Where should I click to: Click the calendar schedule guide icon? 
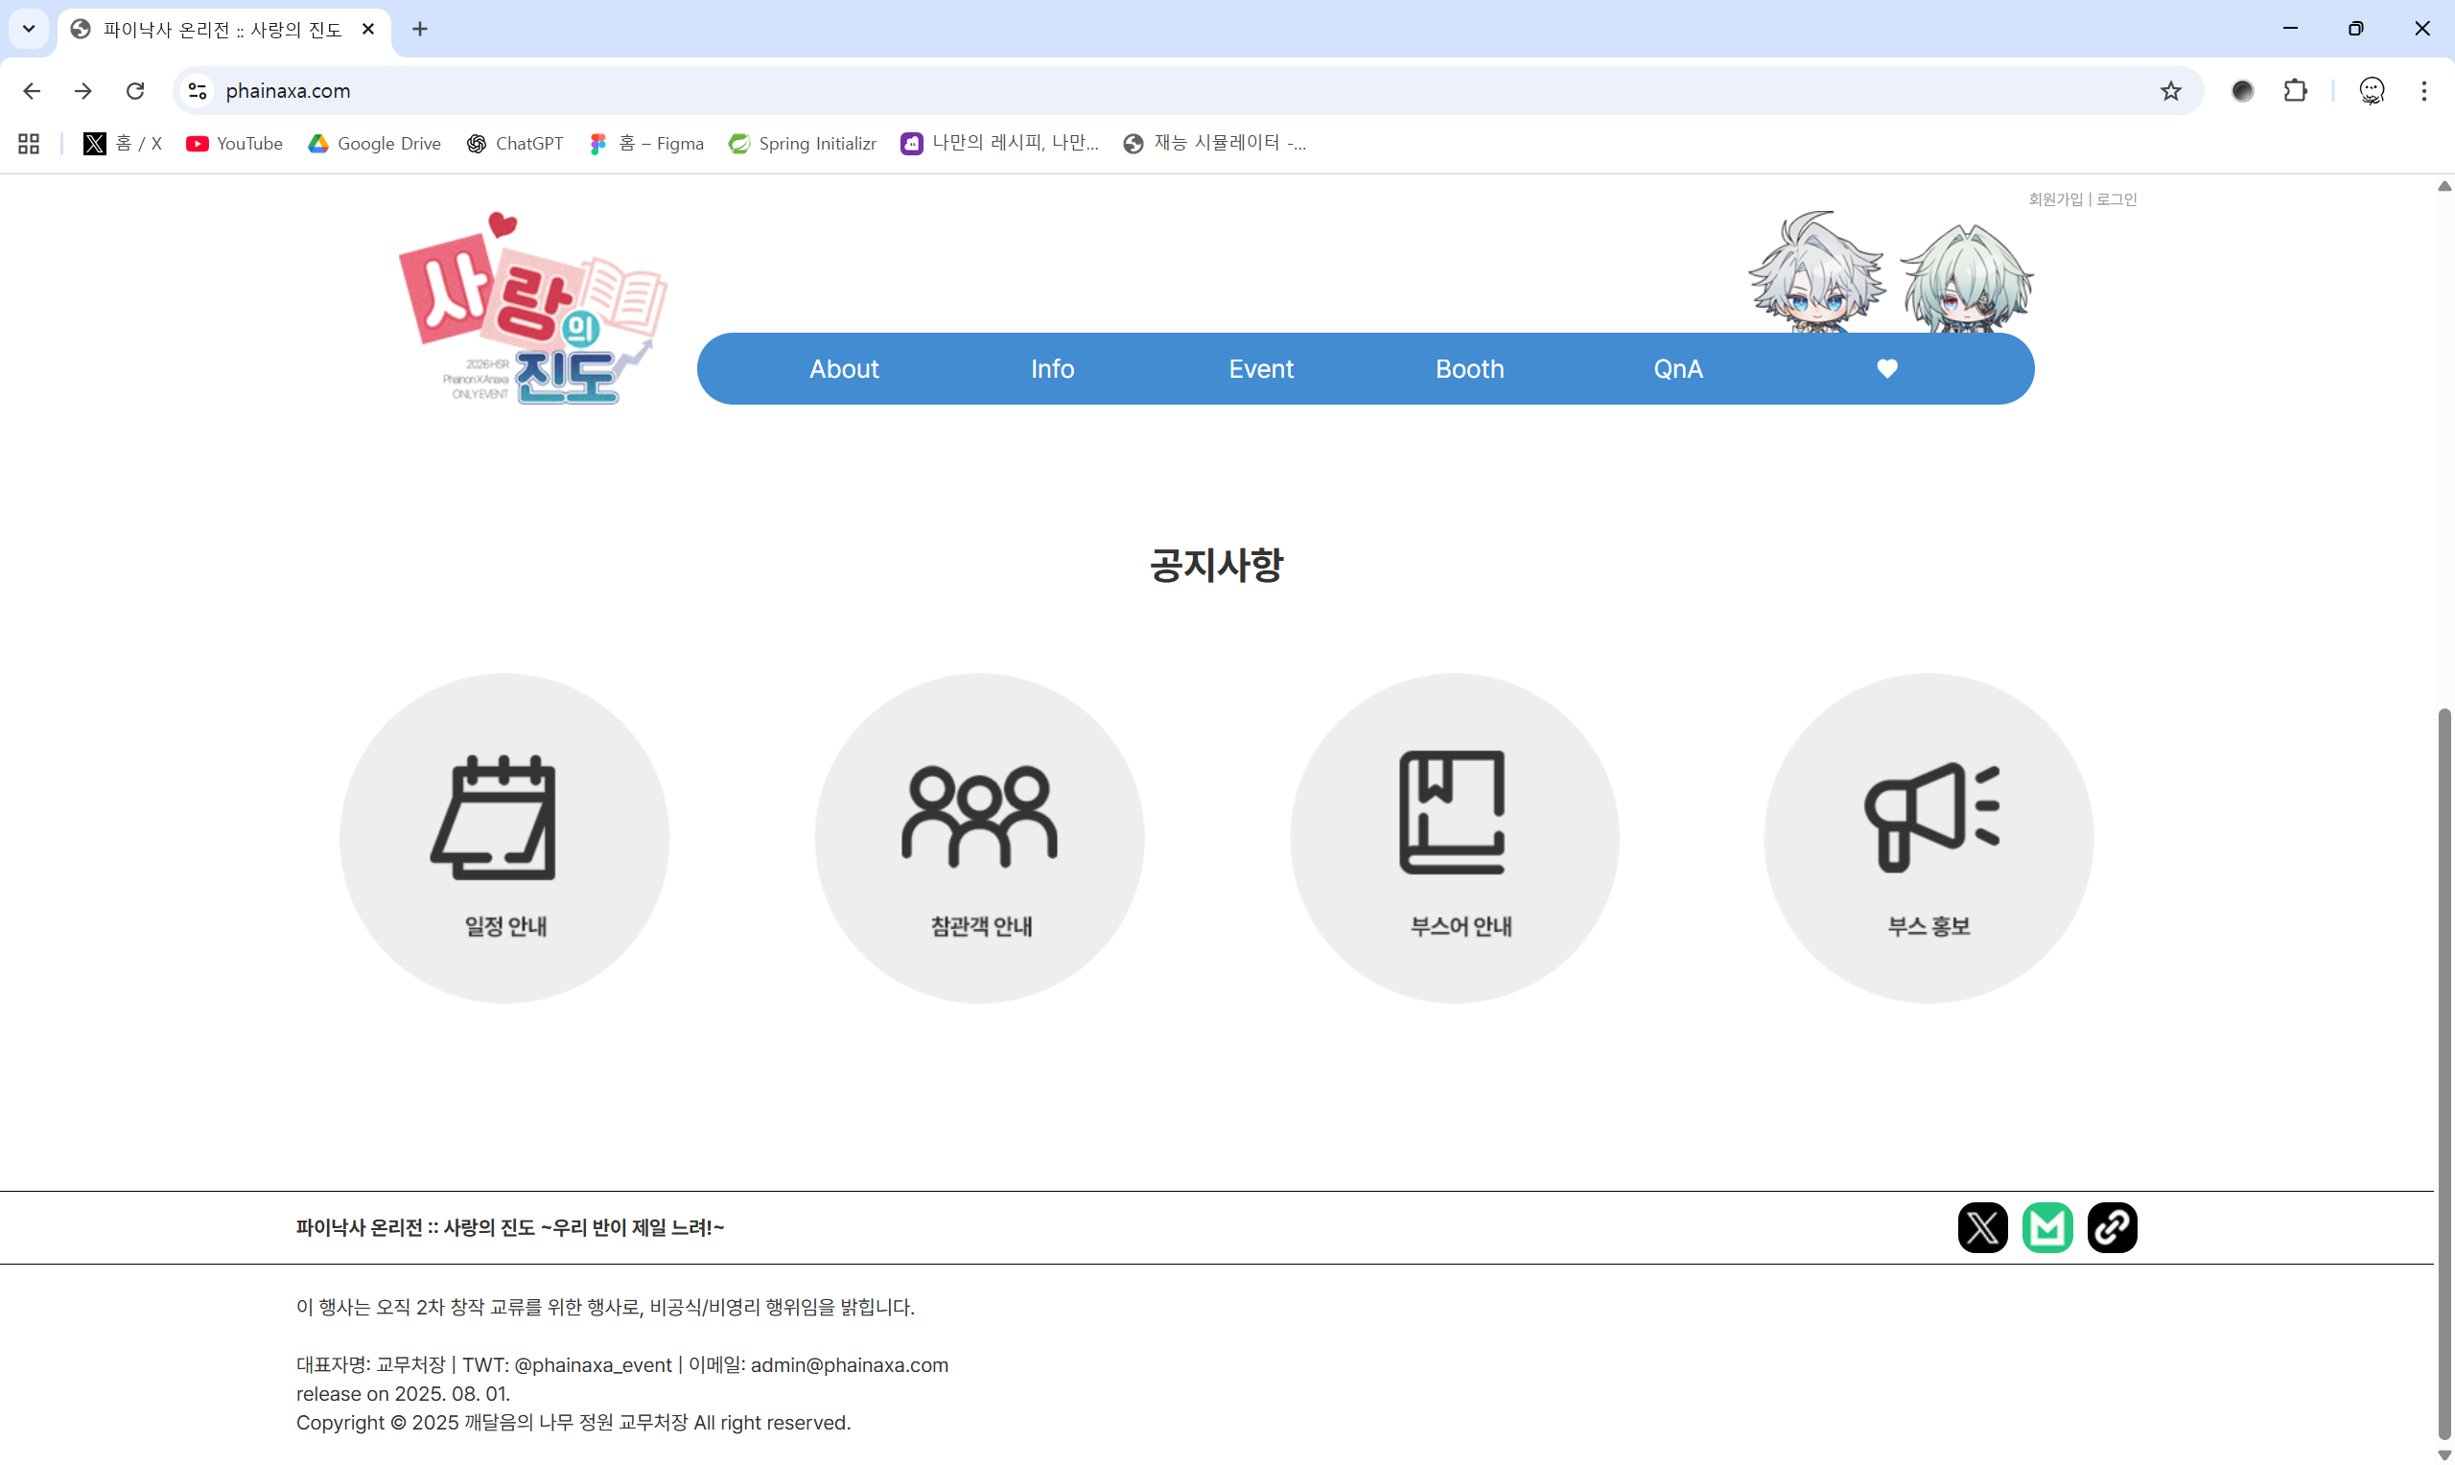point(504,818)
